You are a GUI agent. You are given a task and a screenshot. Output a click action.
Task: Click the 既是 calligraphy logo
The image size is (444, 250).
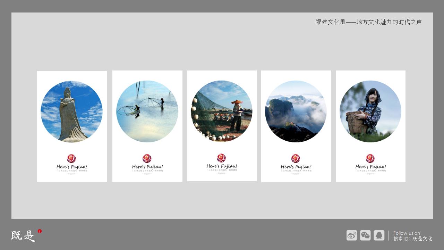click(x=23, y=236)
